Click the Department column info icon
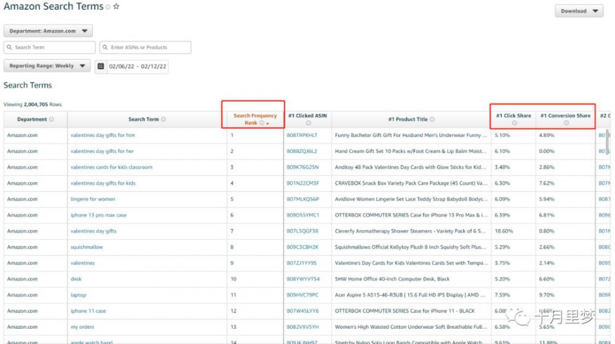This screenshot has height=344, width=615. 52,119
